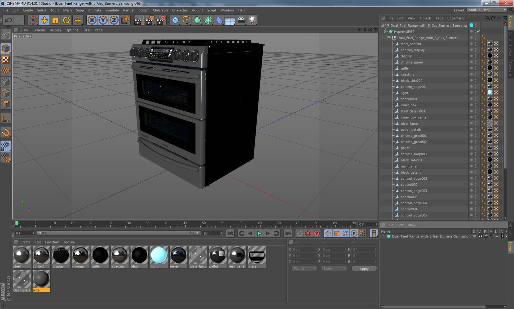Toggle Y-axis lock icon
Viewport: 514px width, 309px height.
(103, 20)
